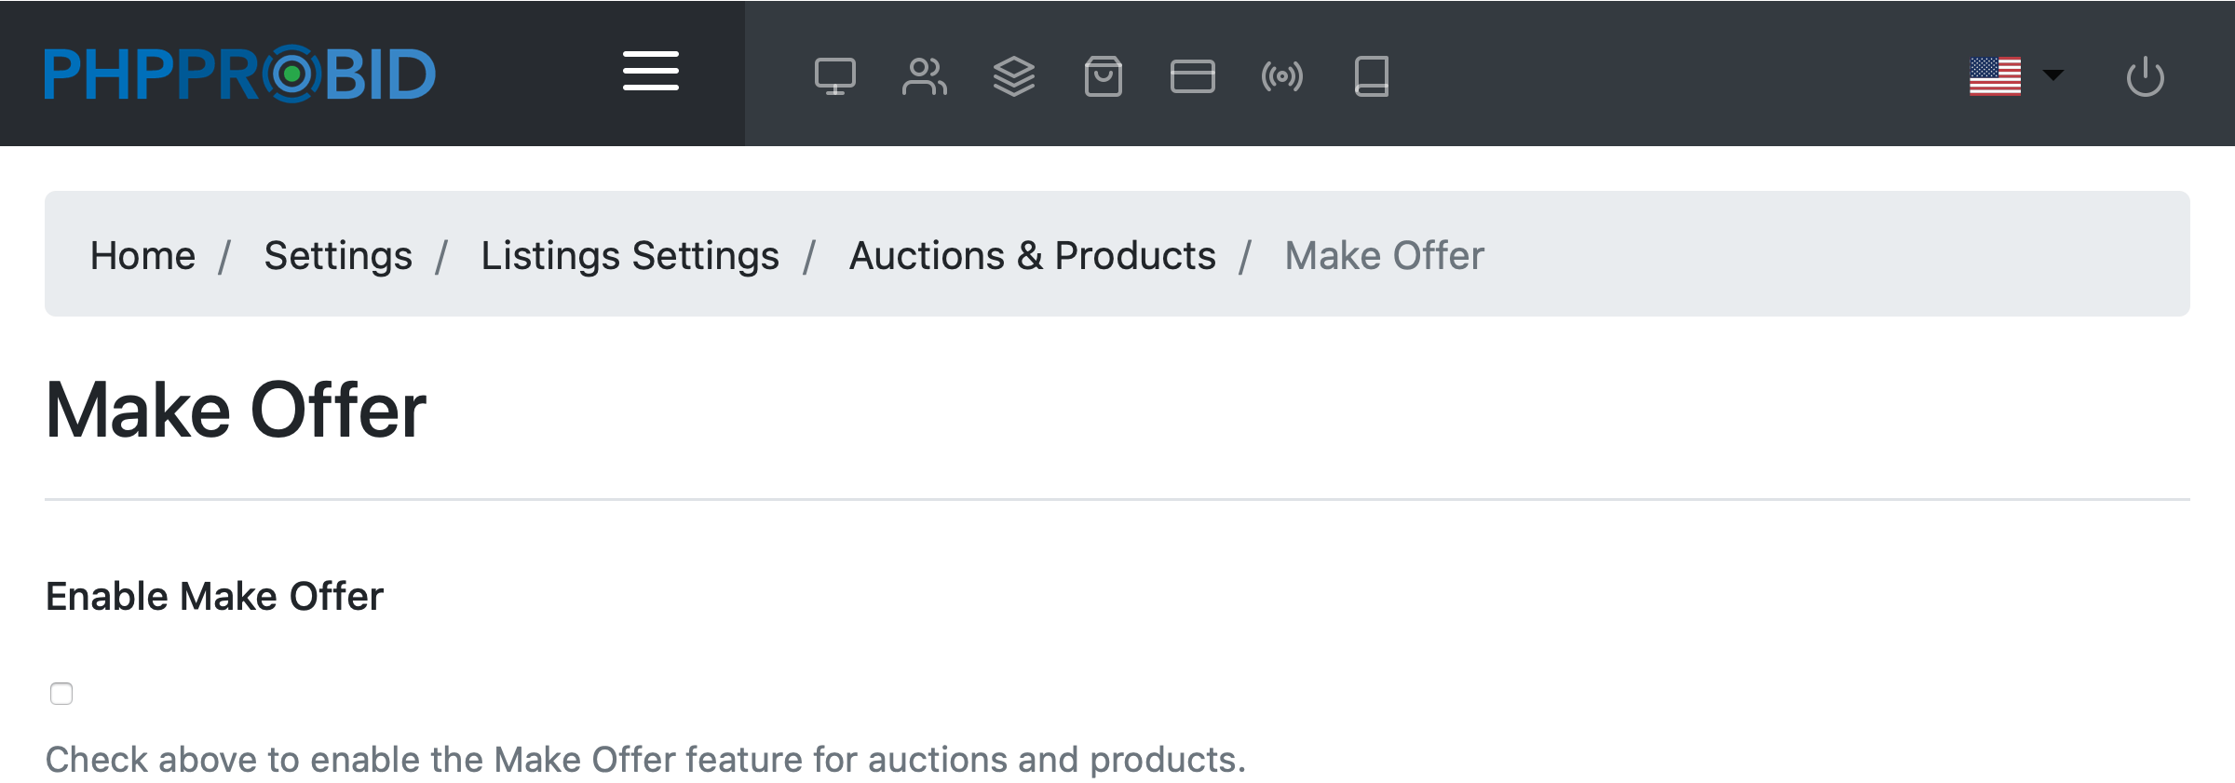The image size is (2235, 783).
Task: Click the radio broadcast signal icon
Action: point(1281,76)
